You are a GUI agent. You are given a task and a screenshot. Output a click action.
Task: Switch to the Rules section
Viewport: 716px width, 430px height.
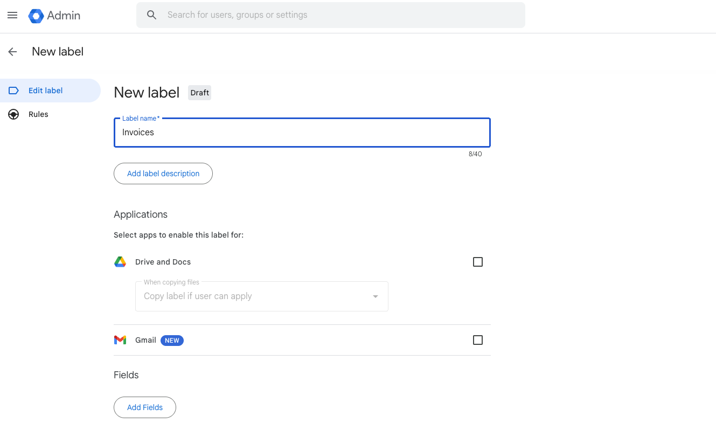pos(38,114)
